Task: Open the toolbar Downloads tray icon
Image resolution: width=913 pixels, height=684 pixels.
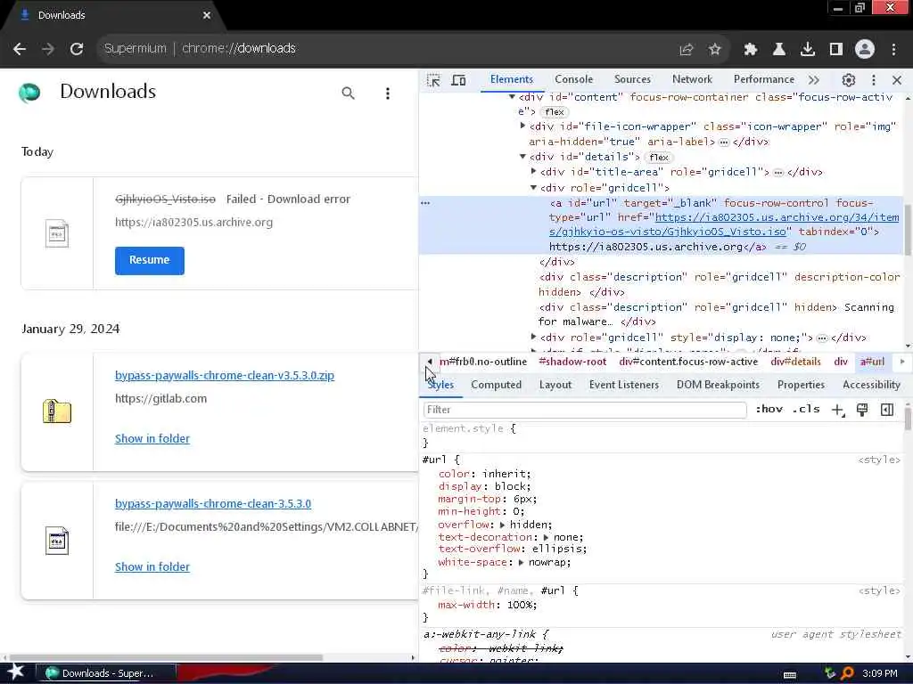Action: [808, 50]
